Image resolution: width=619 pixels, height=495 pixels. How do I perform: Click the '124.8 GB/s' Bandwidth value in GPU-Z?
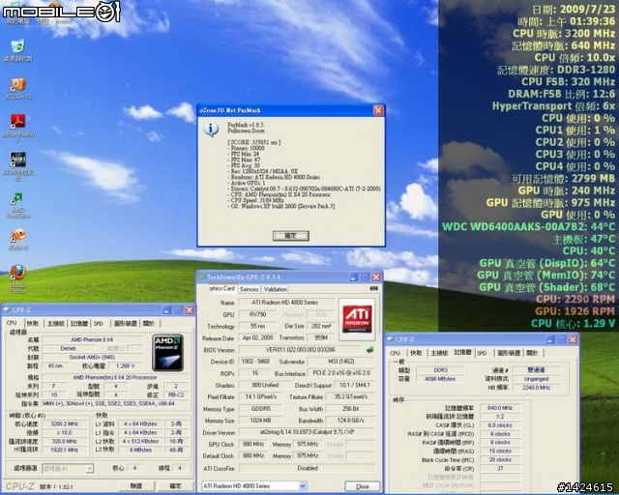[x=350, y=421]
